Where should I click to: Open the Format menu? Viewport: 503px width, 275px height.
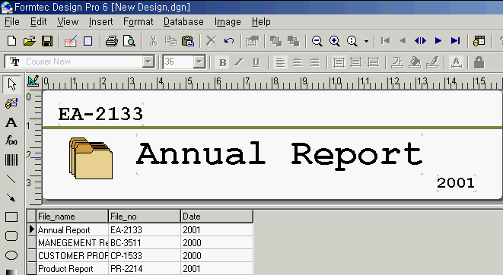[138, 22]
